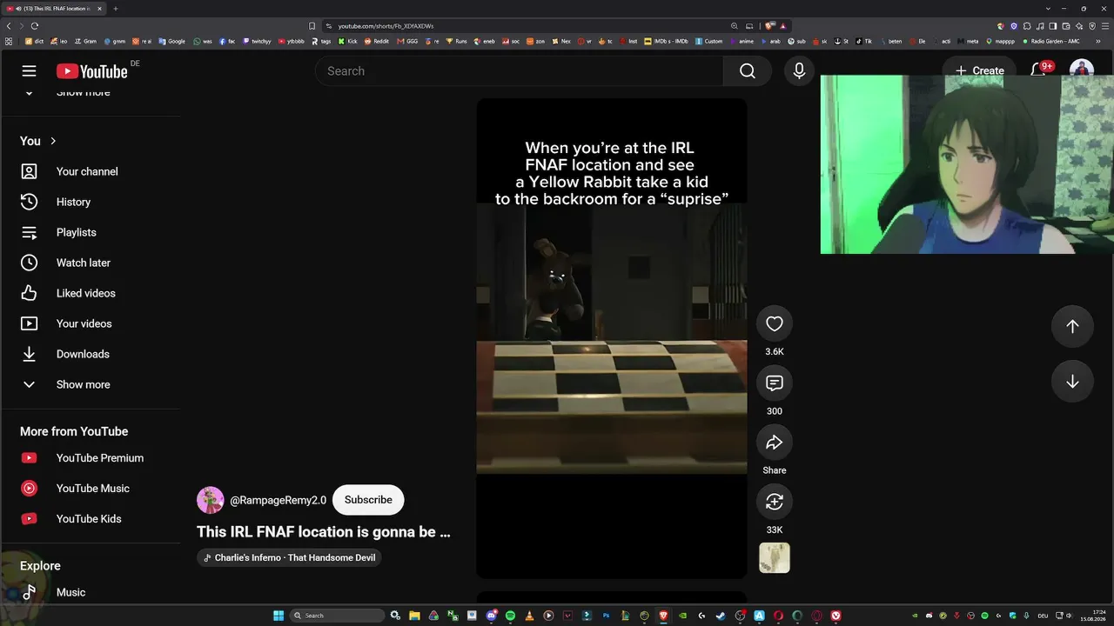Click the Create button
Viewport: 1114px width, 626px height.
point(979,70)
